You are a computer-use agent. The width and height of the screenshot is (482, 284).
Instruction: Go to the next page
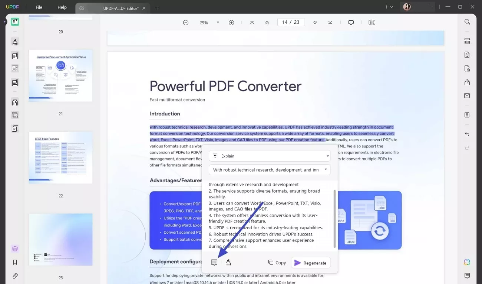(x=315, y=23)
